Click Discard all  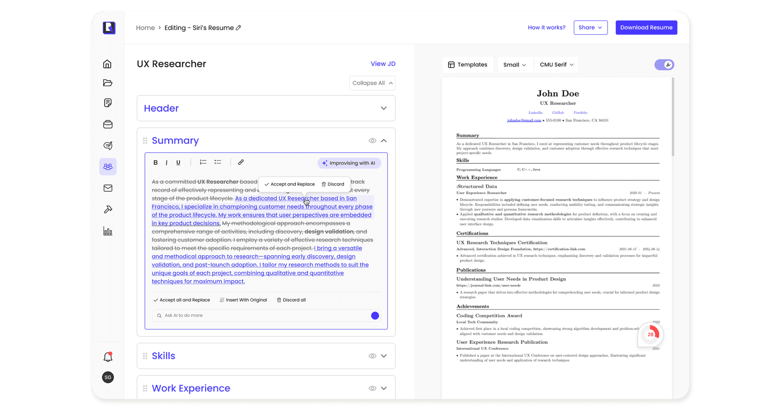click(291, 300)
